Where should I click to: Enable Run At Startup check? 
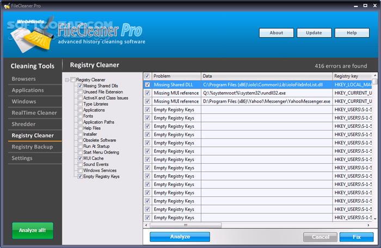[80, 146]
